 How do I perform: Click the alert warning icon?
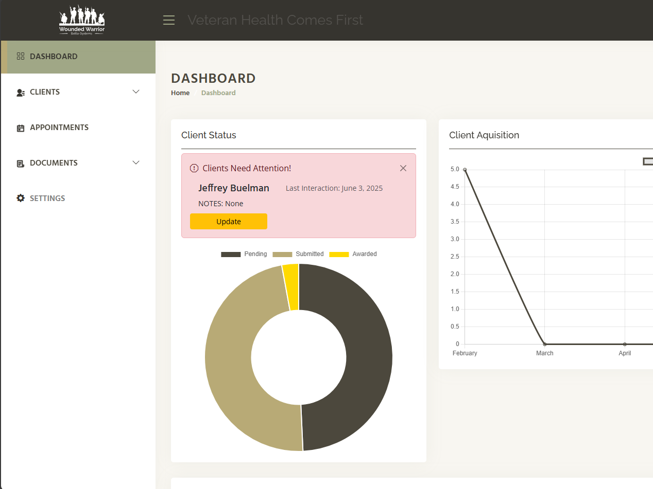[x=194, y=168]
